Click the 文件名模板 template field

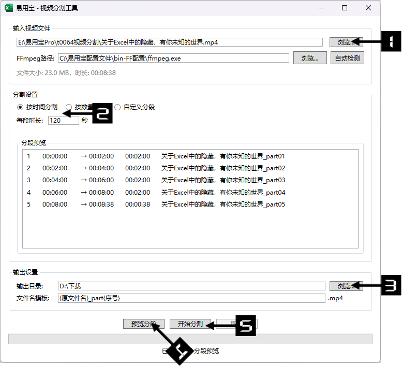(191, 298)
